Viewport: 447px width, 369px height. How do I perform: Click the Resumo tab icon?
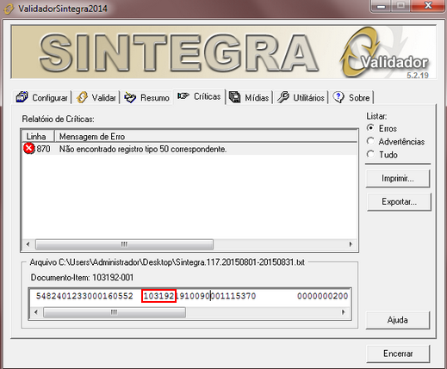[x=130, y=97]
